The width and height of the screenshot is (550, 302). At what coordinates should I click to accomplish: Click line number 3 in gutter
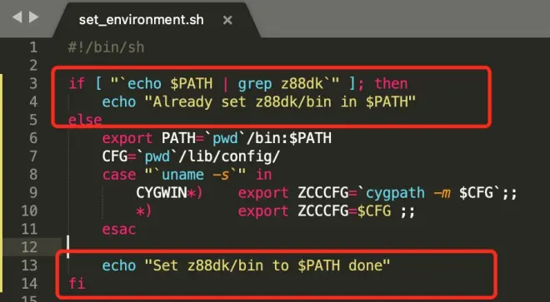click(33, 84)
